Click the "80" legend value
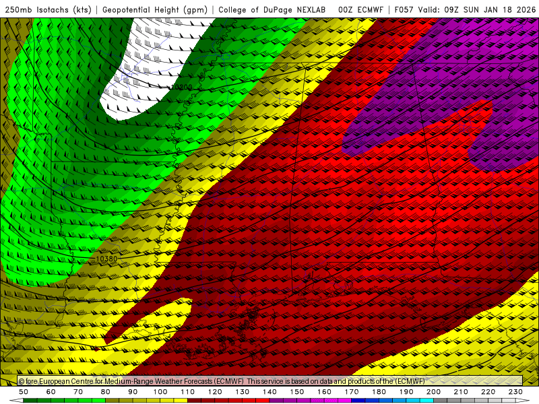The image size is (539, 404). tap(106, 392)
